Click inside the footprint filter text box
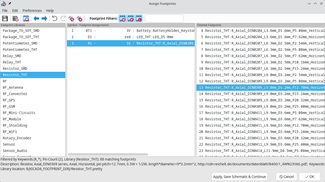 coord(164,18)
